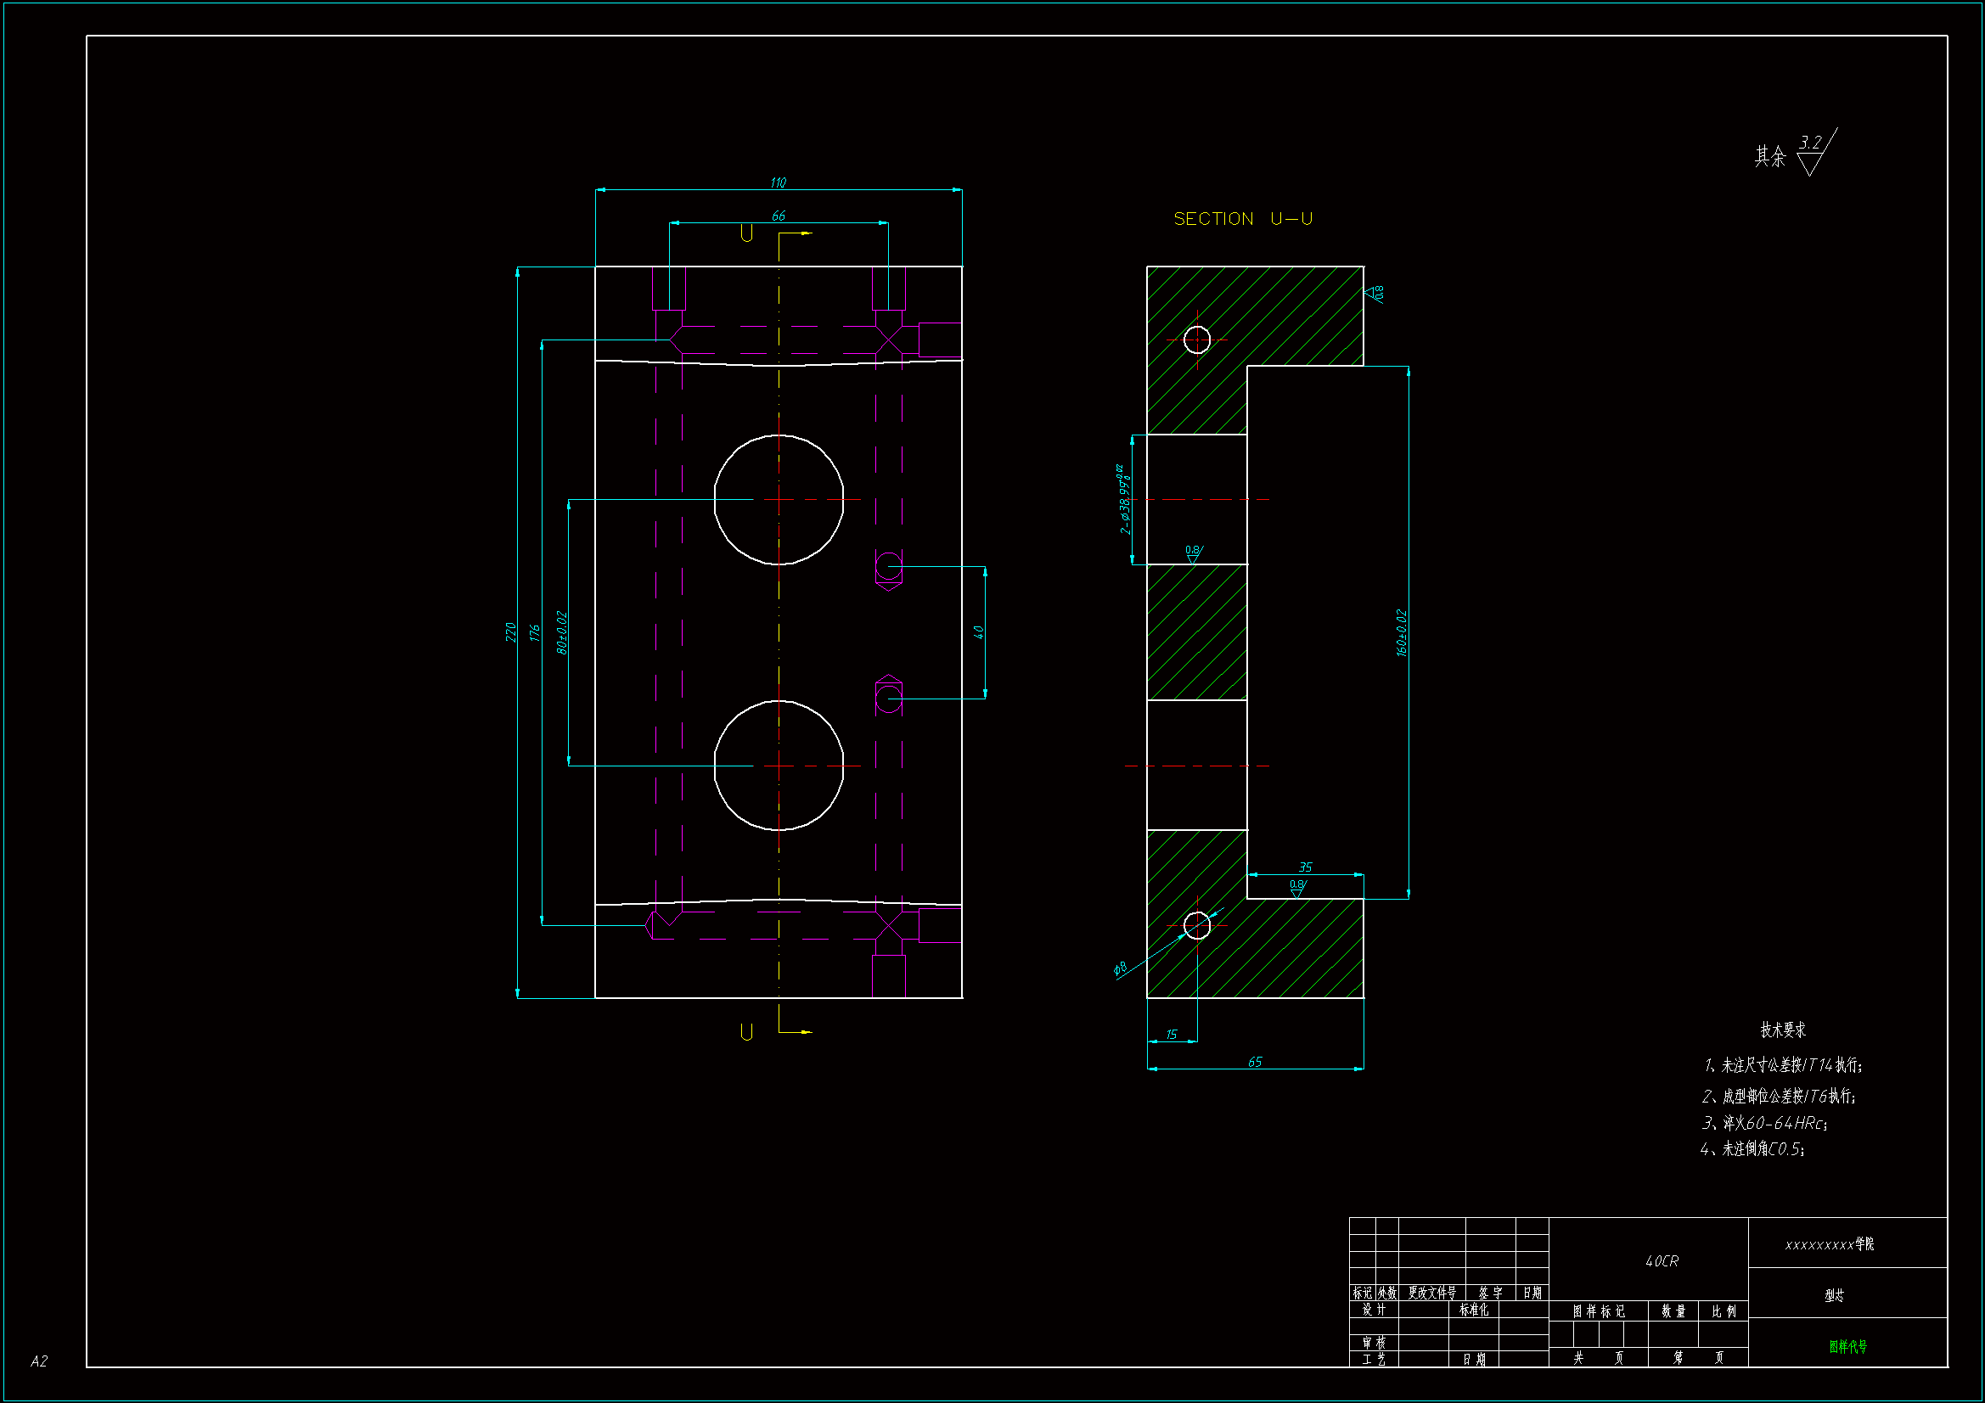Click the 40CR material text
1985x1403 pixels.
(x=1662, y=1261)
